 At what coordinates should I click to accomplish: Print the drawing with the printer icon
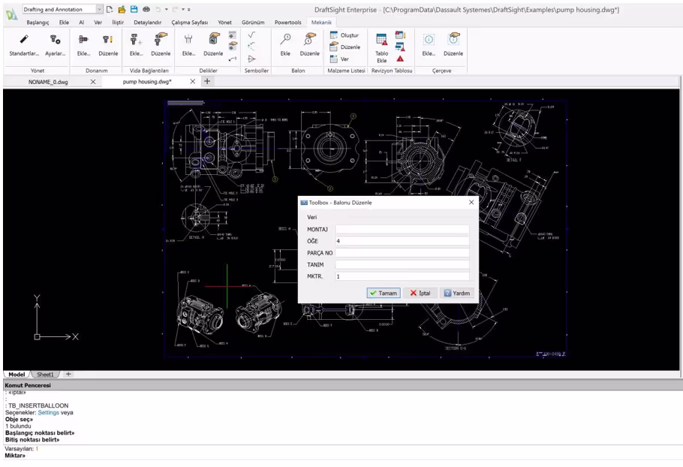point(146,9)
